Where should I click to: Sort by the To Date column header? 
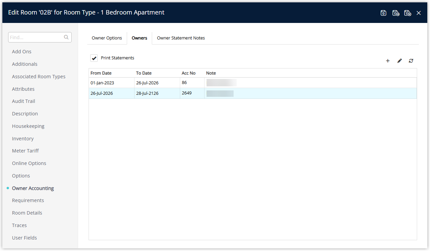coord(157,73)
